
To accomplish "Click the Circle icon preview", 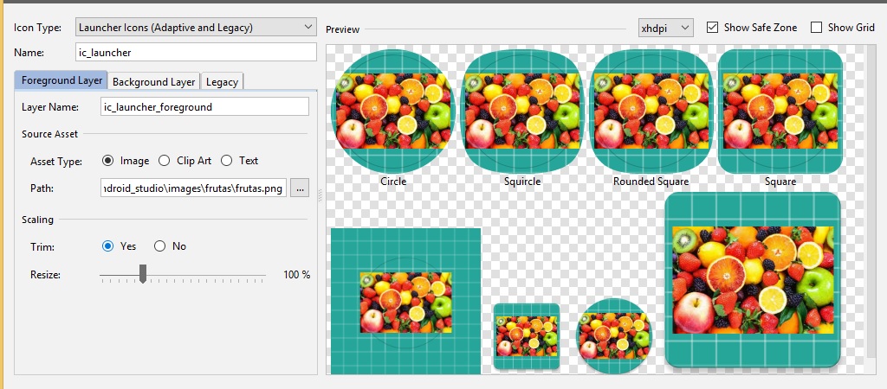I will click(393, 111).
